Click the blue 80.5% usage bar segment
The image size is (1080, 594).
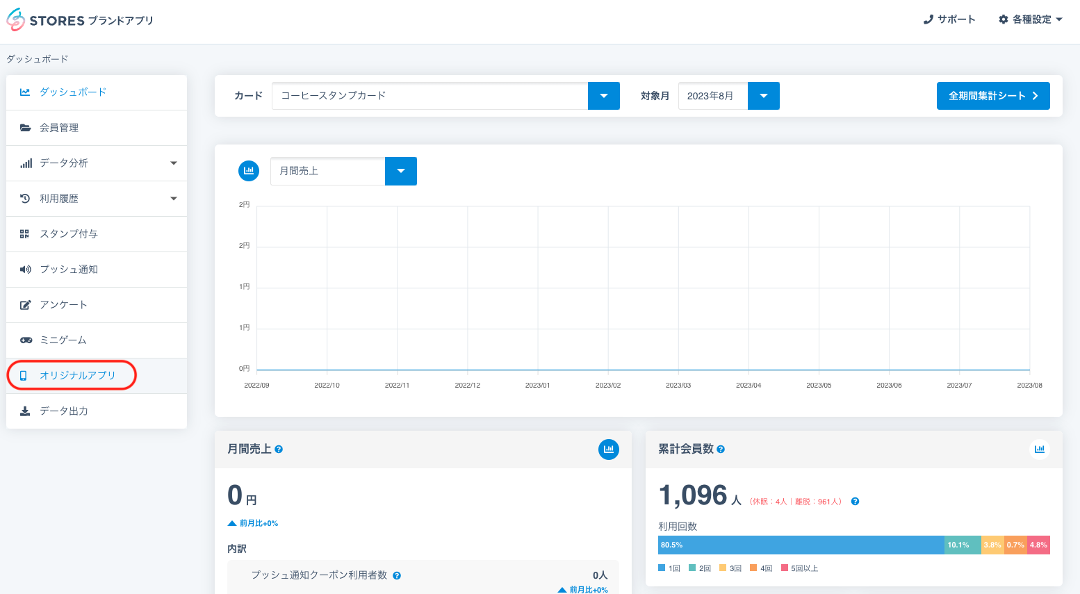pyautogui.click(x=801, y=545)
